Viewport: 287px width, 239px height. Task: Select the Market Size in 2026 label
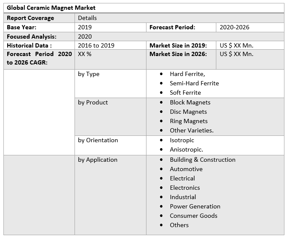(x=178, y=54)
